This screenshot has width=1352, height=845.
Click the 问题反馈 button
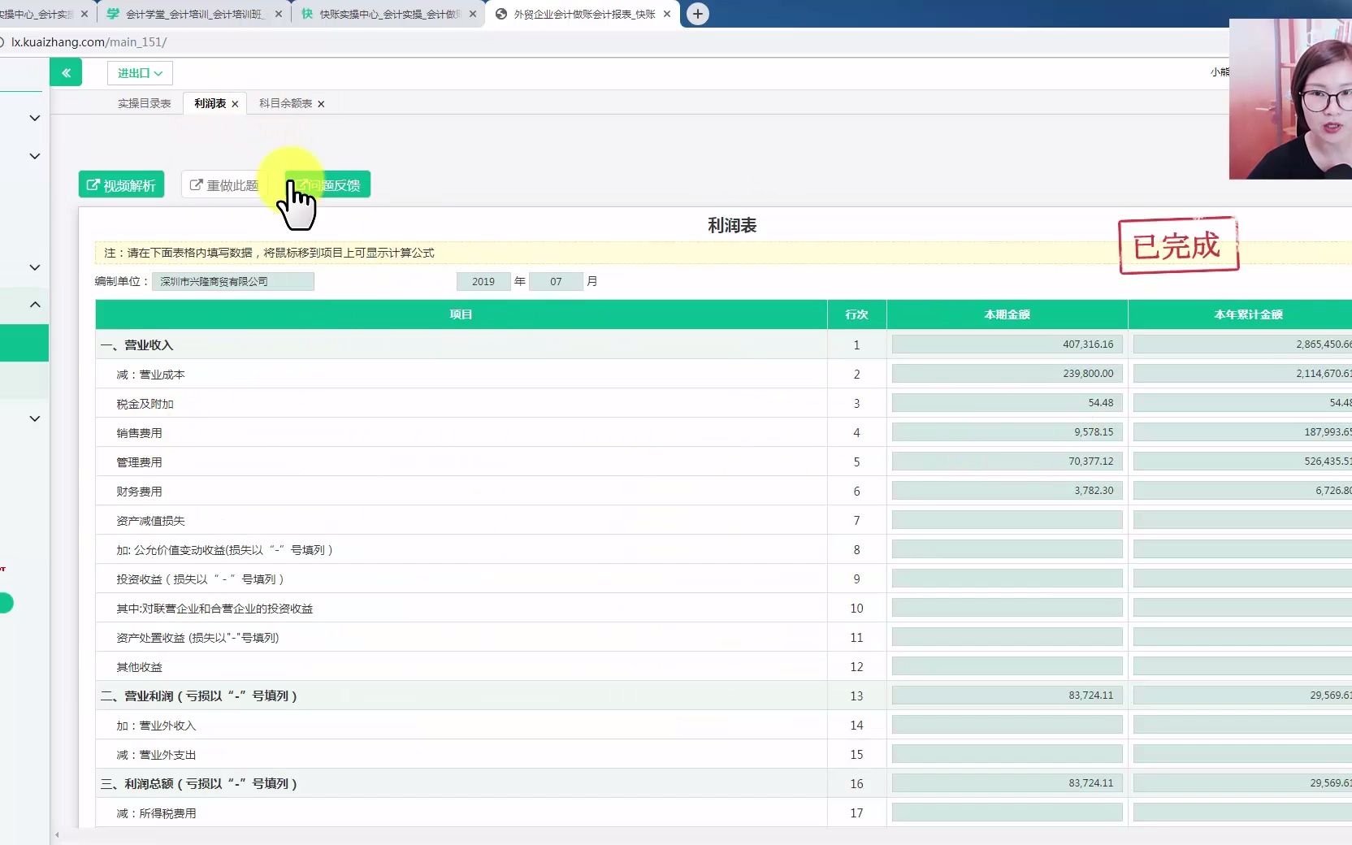[x=327, y=184]
